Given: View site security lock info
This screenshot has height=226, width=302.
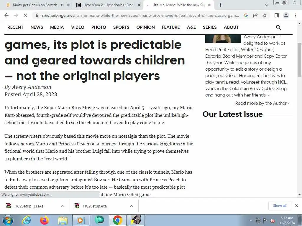Looking at the screenshot, I should 37,15.
